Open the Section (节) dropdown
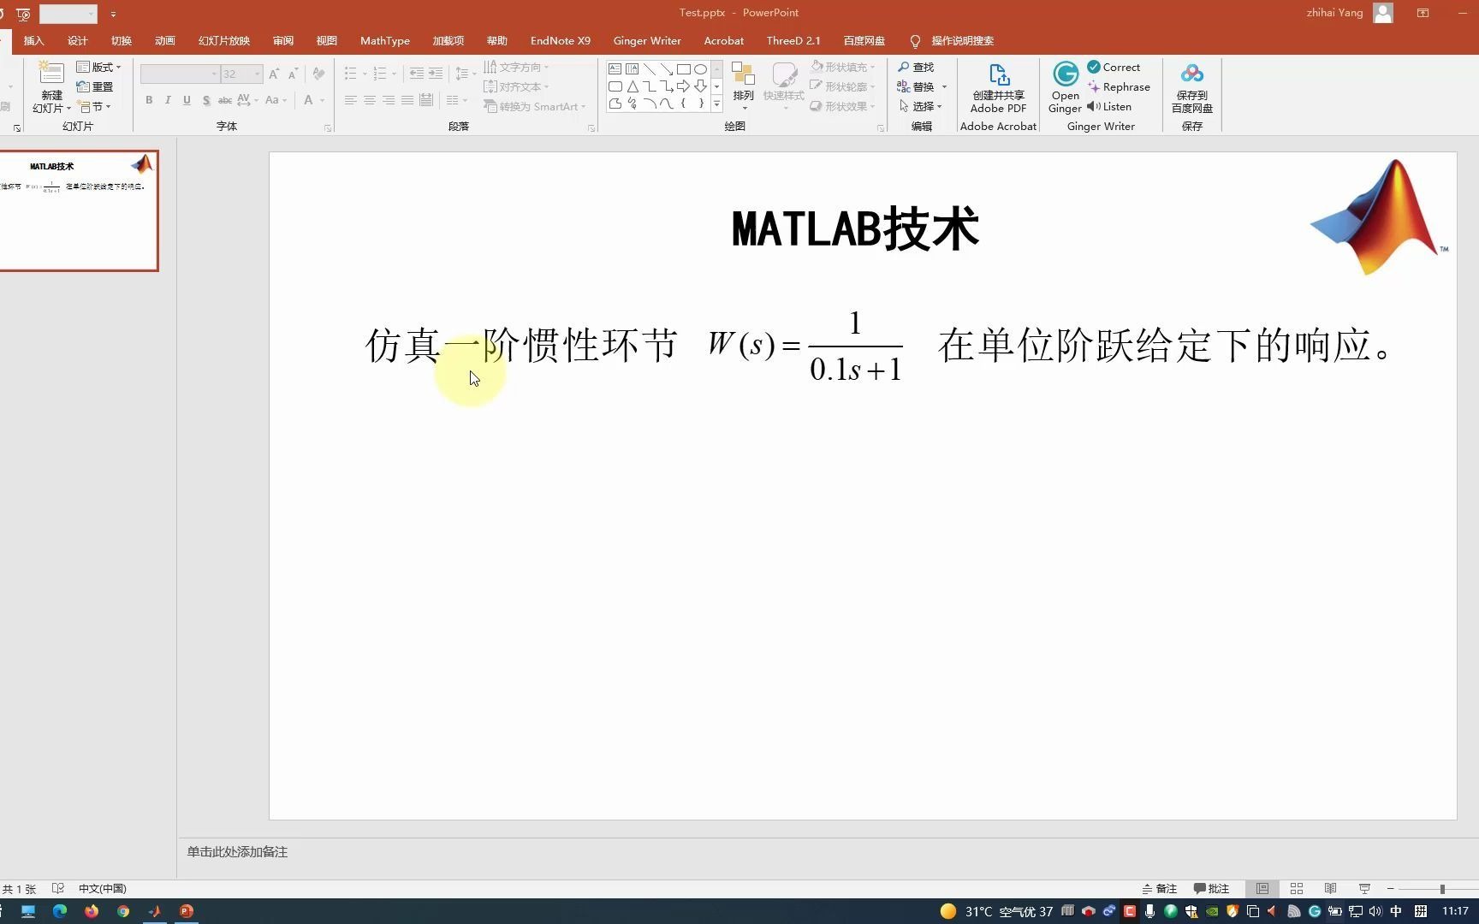The width and height of the screenshot is (1479, 924). (x=94, y=106)
